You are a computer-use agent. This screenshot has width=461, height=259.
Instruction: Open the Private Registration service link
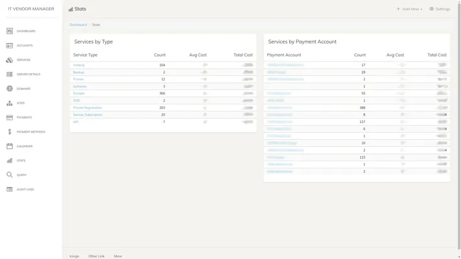88,107
